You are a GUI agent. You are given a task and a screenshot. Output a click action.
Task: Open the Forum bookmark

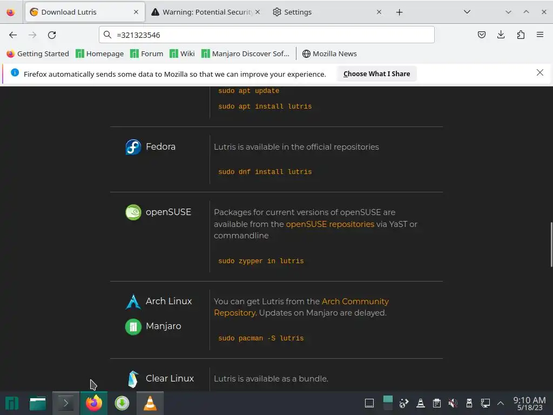(147, 53)
